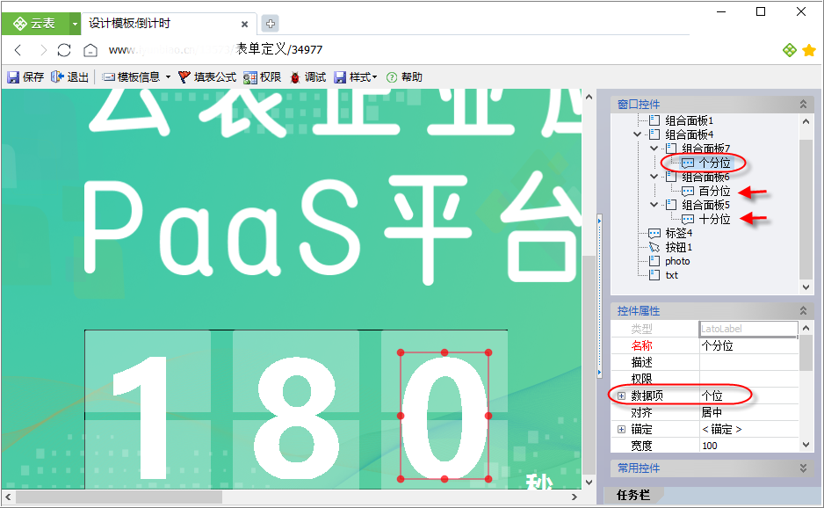Expand the 数据项 property plus box

[621, 396]
